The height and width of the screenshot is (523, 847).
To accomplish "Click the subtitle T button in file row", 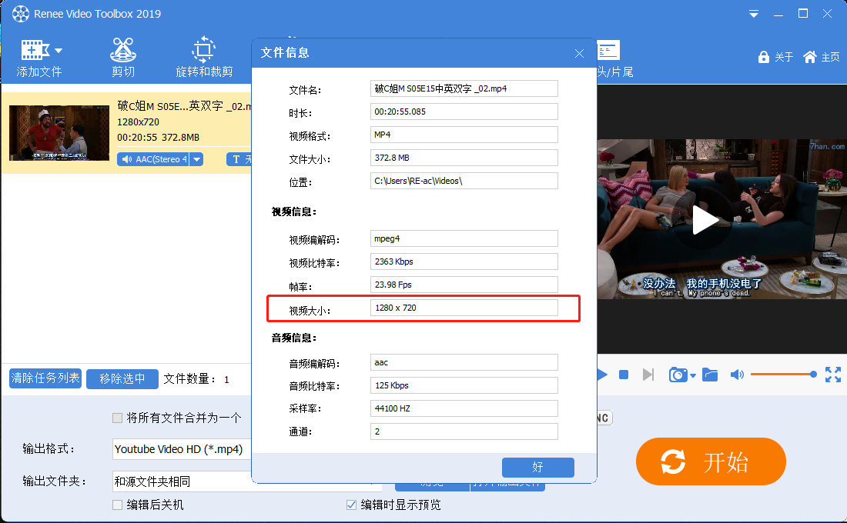I will coord(236,159).
